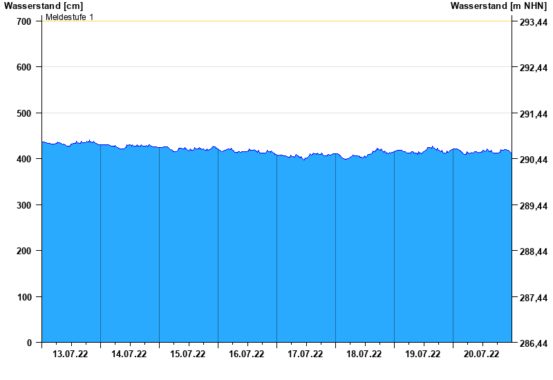
Task: Click the left axis value 200
Action: point(24,251)
